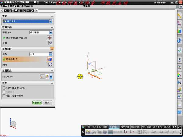Toggle 投影工作部件原点 checkbox
Viewport: 183px width, 137px height.
(4, 96)
